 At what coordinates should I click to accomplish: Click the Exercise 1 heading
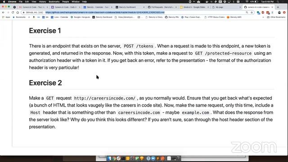45,31
